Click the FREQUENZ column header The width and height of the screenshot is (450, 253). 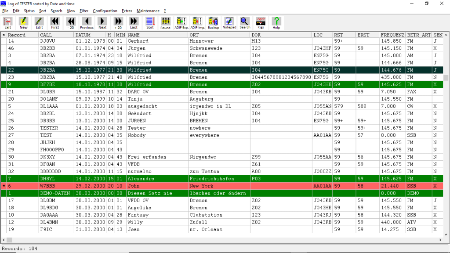coord(392,35)
